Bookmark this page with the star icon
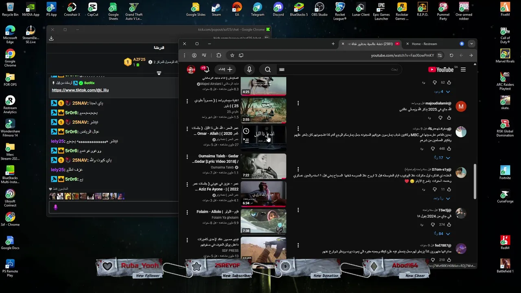The width and height of the screenshot is (521, 293). click(x=232, y=55)
